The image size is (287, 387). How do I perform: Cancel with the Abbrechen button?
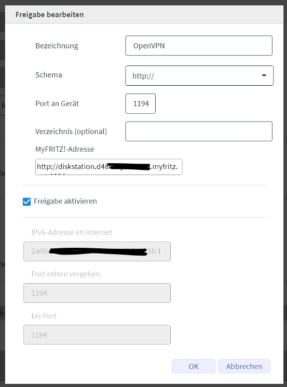[244, 366]
